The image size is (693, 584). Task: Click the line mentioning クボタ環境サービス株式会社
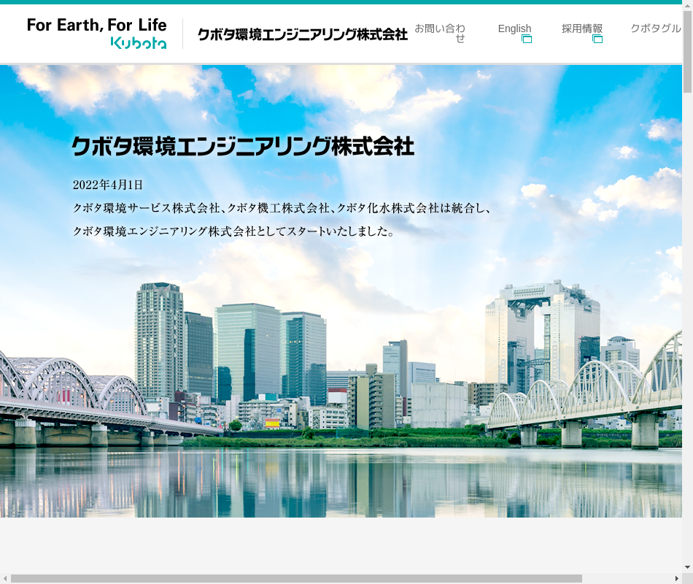pos(282,208)
